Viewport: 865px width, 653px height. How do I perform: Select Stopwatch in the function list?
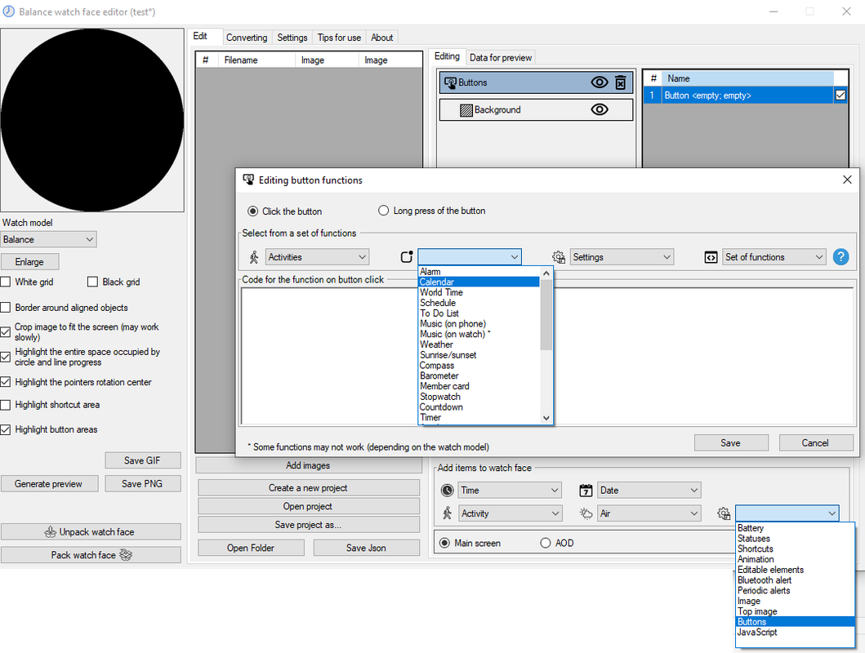[479, 396]
